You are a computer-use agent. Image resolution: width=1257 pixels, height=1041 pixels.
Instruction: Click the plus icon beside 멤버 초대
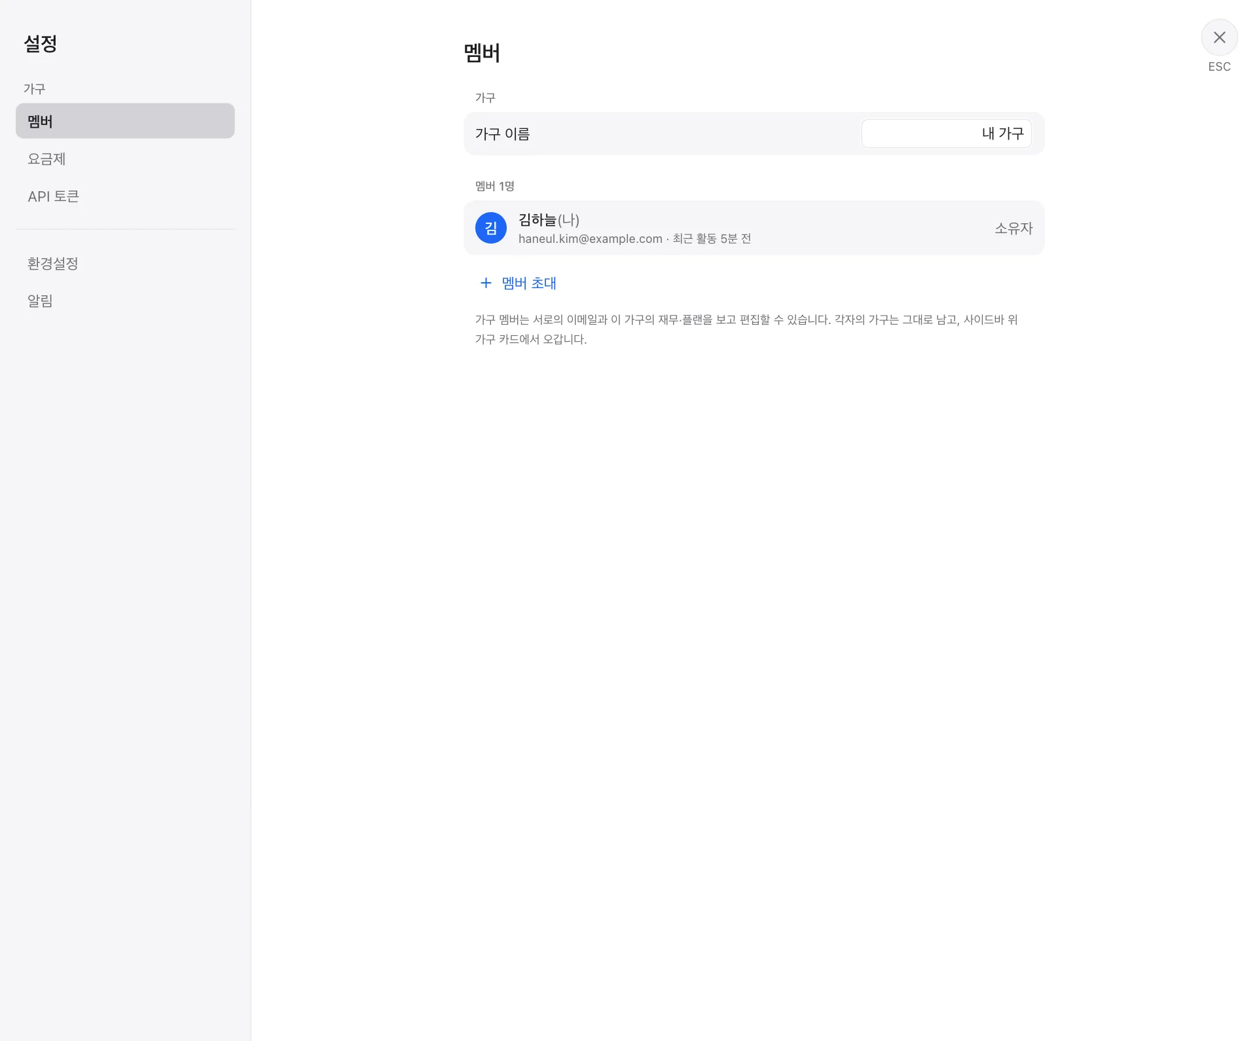coord(486,283)
